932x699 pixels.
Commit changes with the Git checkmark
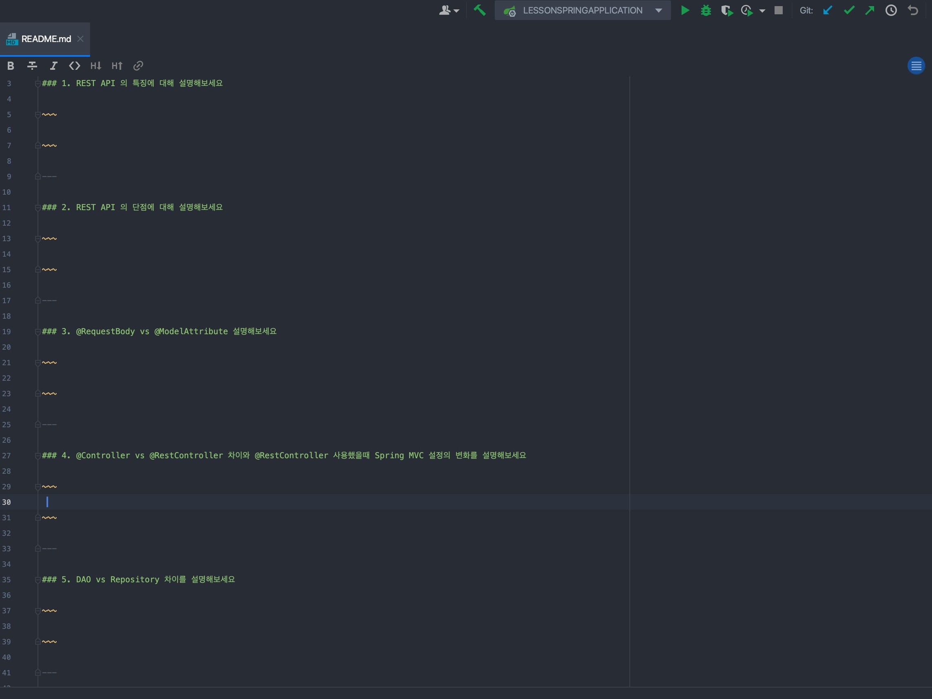click(x=849, y=10)
